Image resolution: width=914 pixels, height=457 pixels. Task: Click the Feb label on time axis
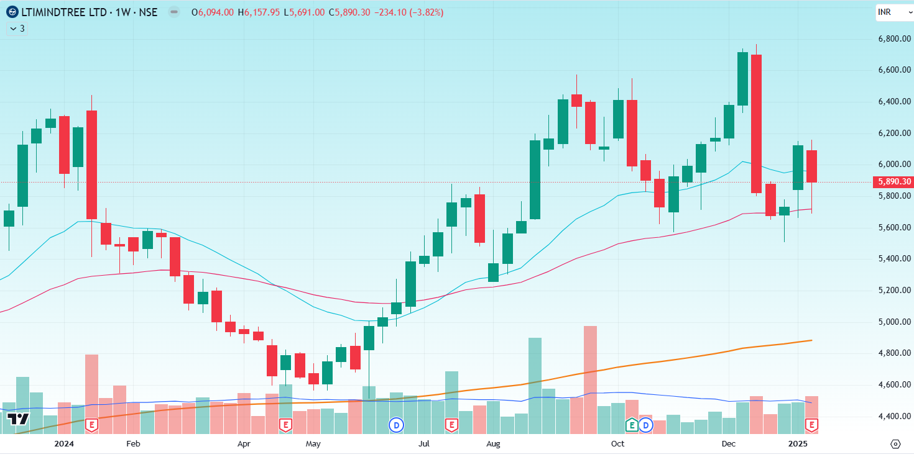(x=133, y=443)
